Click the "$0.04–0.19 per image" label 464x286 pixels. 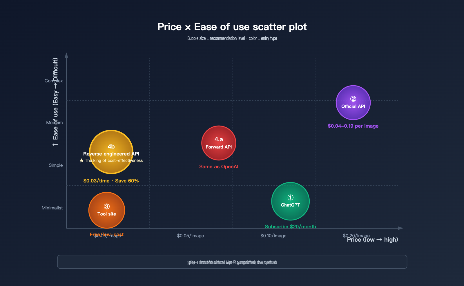(x=353, y=126)
